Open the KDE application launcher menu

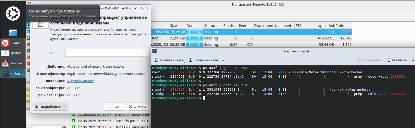point(13,13)
